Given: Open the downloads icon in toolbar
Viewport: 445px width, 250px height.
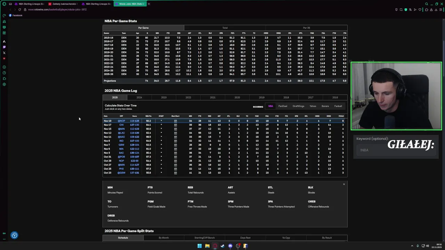Looking at the screenshot, I should 436,10.
